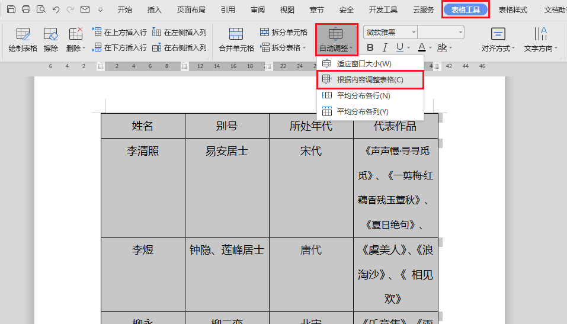Image resolution: width=567 pixels, height=324 pixels.
Task: Expand highlight color arrow
Action: coord(450,48)
